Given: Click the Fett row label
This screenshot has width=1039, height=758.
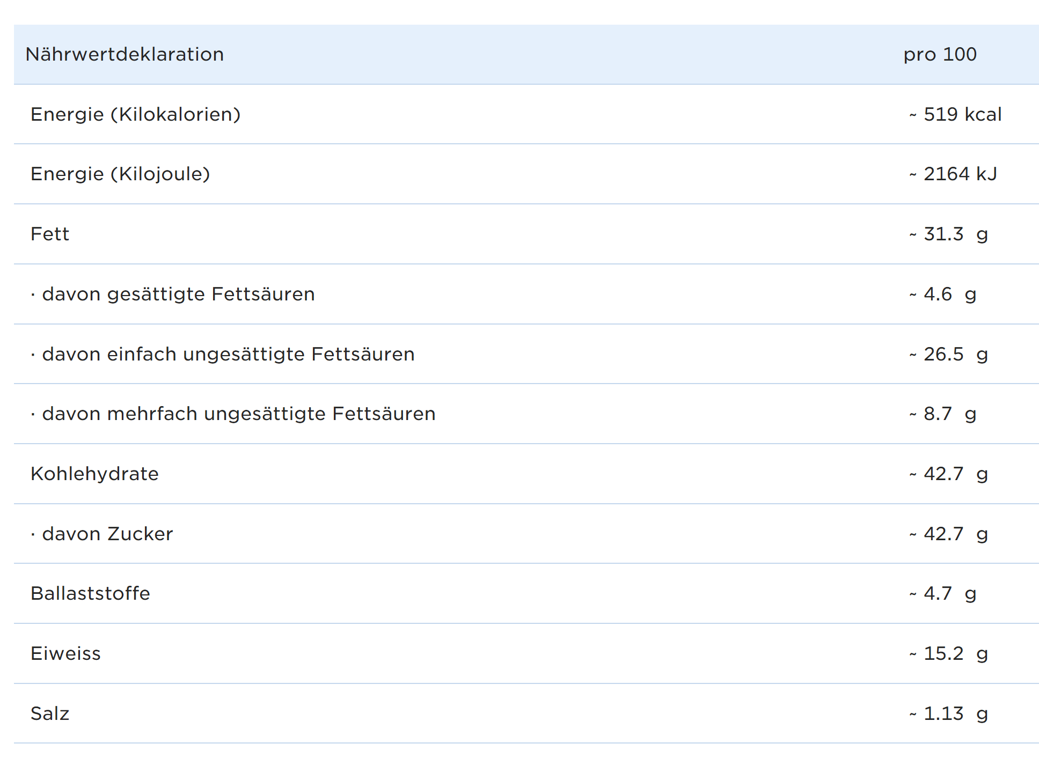Looking at the screenshot, I should pyautogui.click(x=50, y=234).
